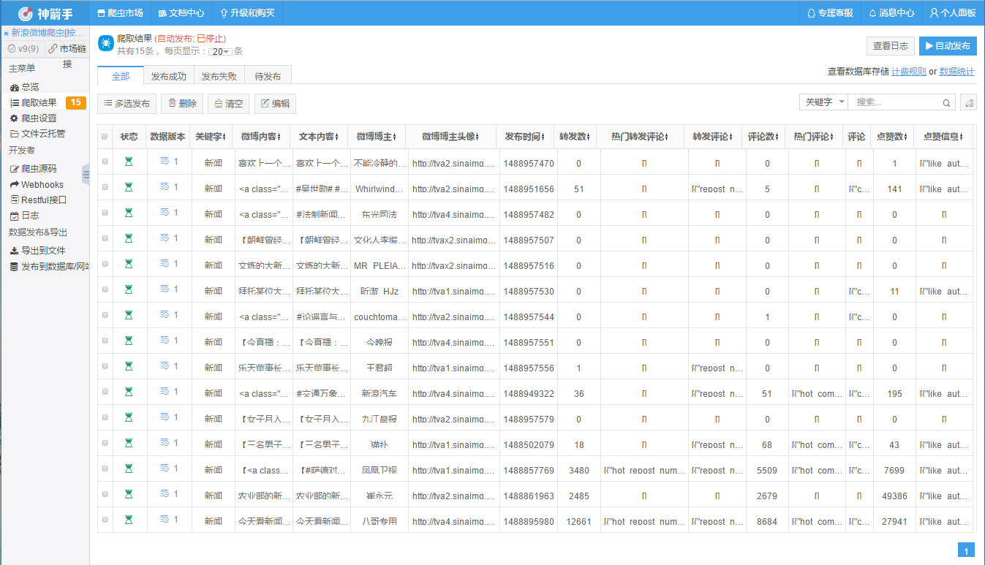
Task: Select the checkbox on the 新浪汽车 row
Action: click(x=105, y=393)
